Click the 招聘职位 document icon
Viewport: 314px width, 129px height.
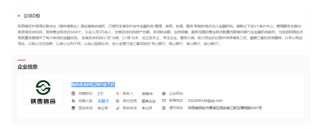click(73, 93)
